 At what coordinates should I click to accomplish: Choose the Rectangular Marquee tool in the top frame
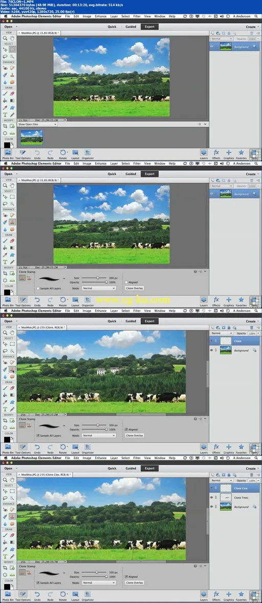[12, 50]
